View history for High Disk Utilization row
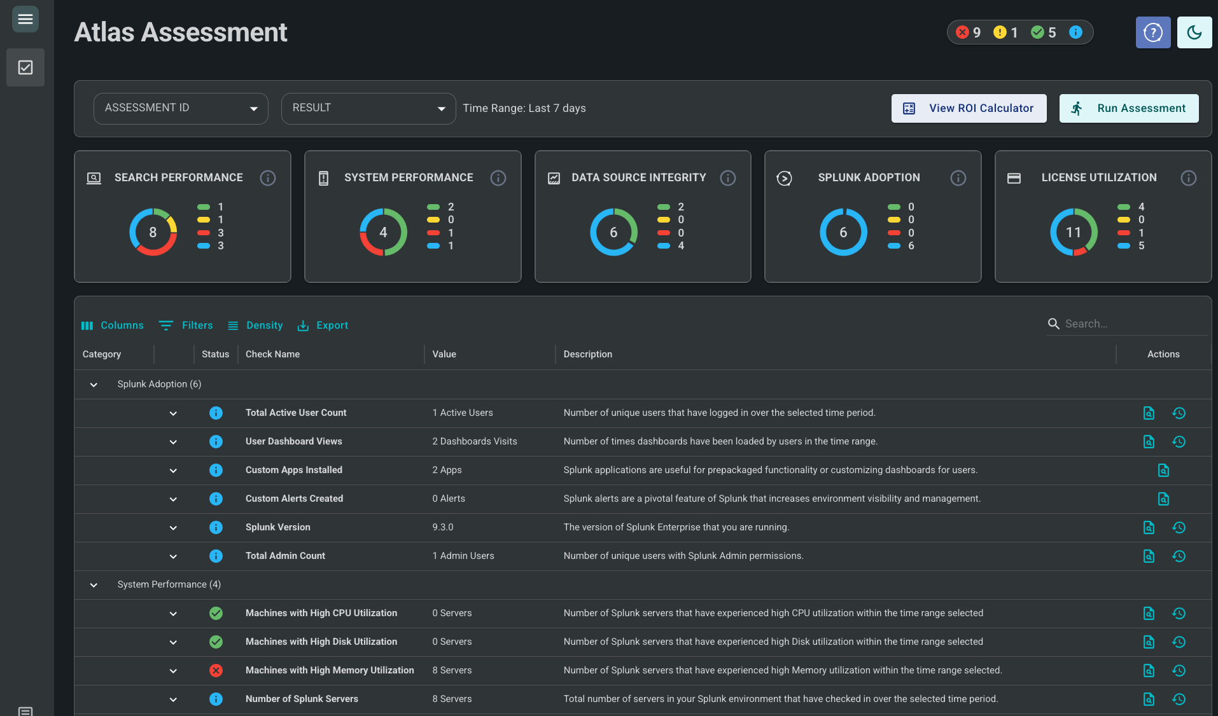Viewport: 1218px width, 716px height. [1179, 642]
